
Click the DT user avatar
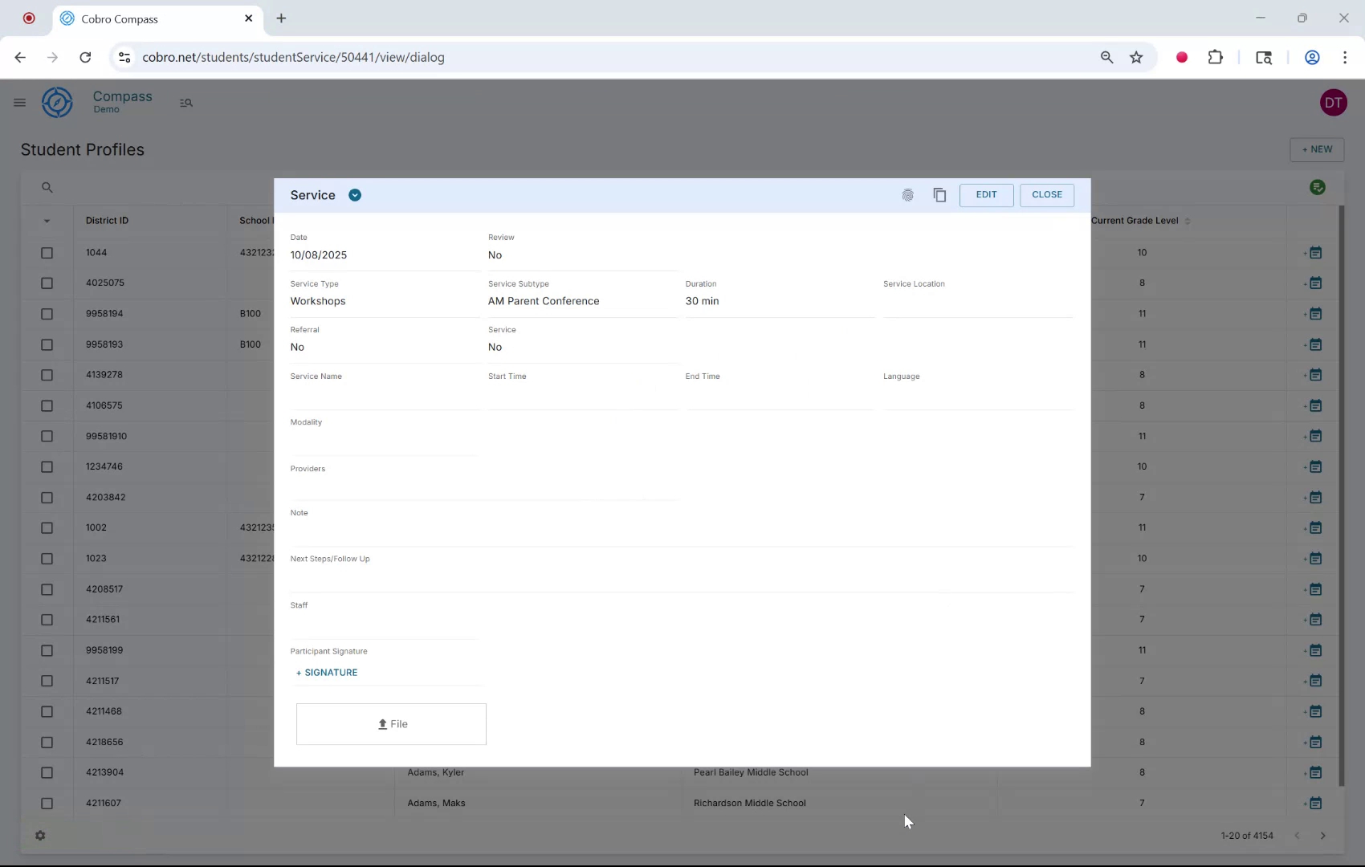point(1334,102)
